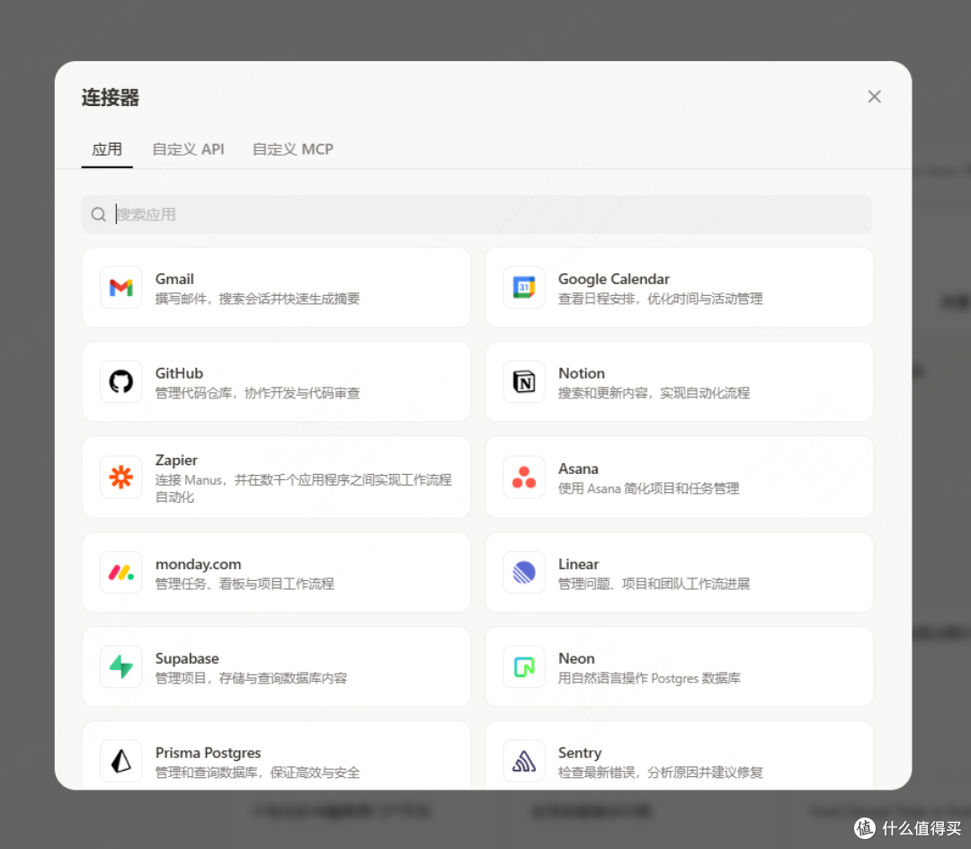Click description 检查最新错误，分析原因并建议修复

[x=661, y=773]
